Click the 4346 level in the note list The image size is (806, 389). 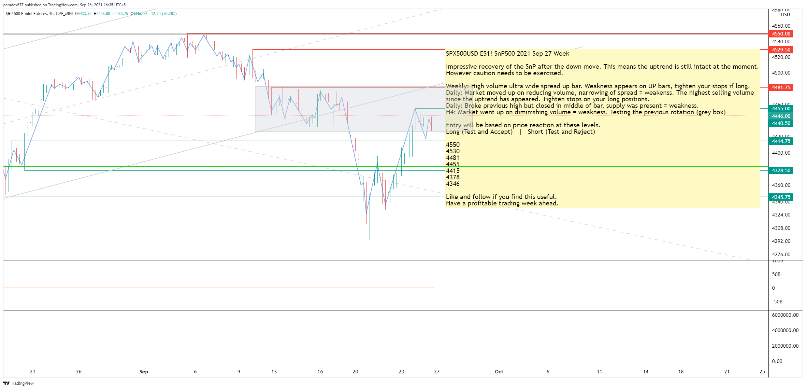453,184
